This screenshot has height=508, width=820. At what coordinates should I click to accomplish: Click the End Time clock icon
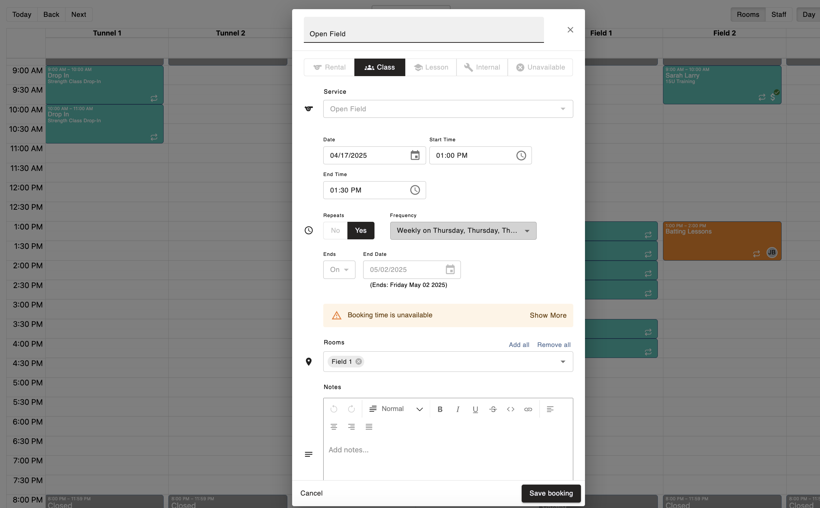tap(415, 190)
